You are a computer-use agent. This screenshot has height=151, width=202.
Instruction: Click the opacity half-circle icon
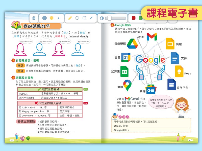point(102,18)
